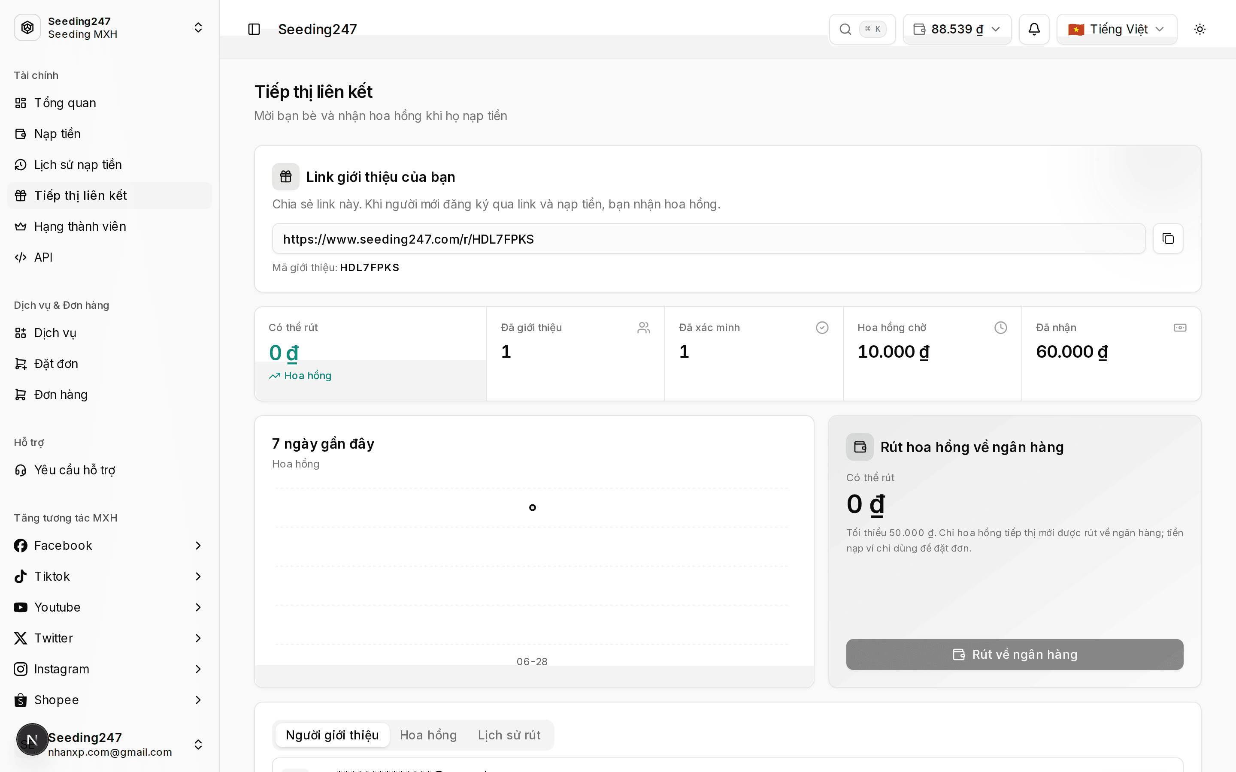
Task: Open search with magnifier icon
Action: (845, 29)
